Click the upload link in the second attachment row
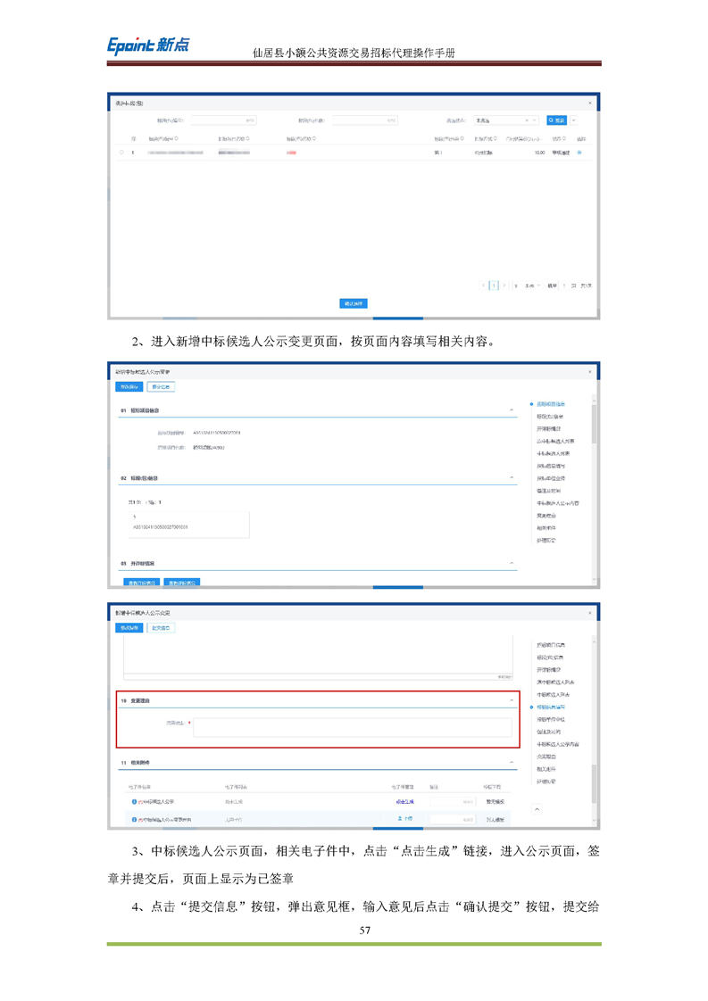 pos(404,818)
